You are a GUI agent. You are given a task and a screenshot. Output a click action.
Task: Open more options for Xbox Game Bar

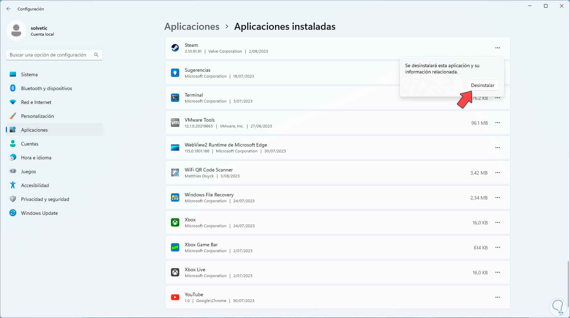point(498,247)
